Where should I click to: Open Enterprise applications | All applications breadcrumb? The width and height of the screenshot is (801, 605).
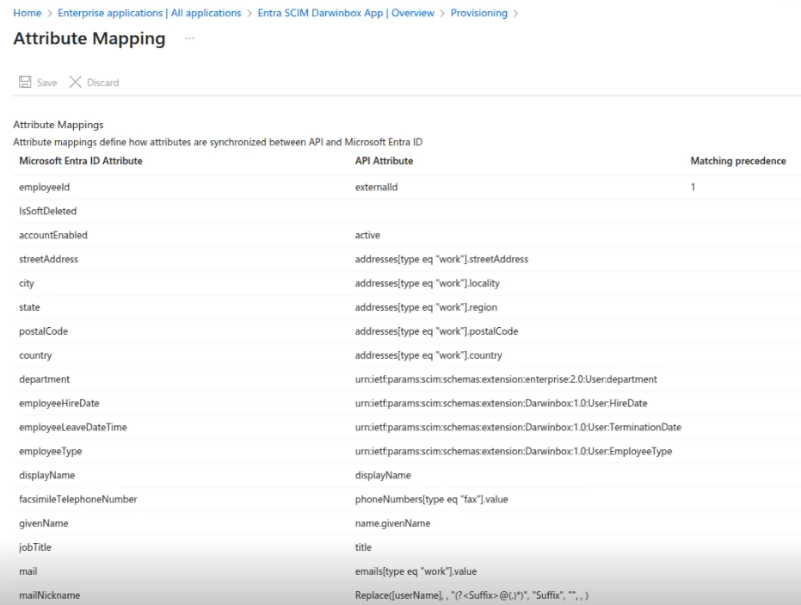coord(149,13)
